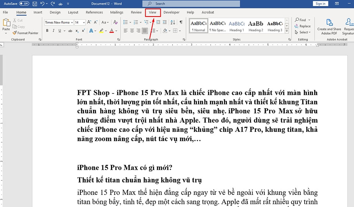The image size is (354, 207).
Task: Open the font name combo box
Action: (59, 22)
